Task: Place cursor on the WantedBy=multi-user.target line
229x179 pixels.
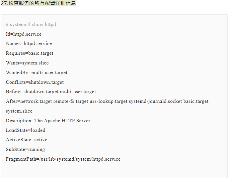Action: 36,73
